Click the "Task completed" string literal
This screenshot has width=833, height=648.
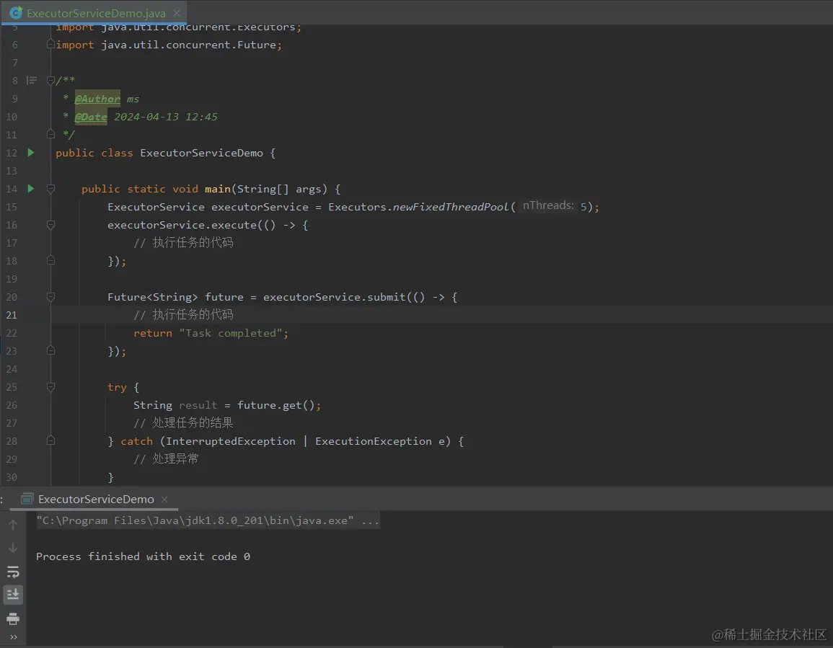click(231, 333)
